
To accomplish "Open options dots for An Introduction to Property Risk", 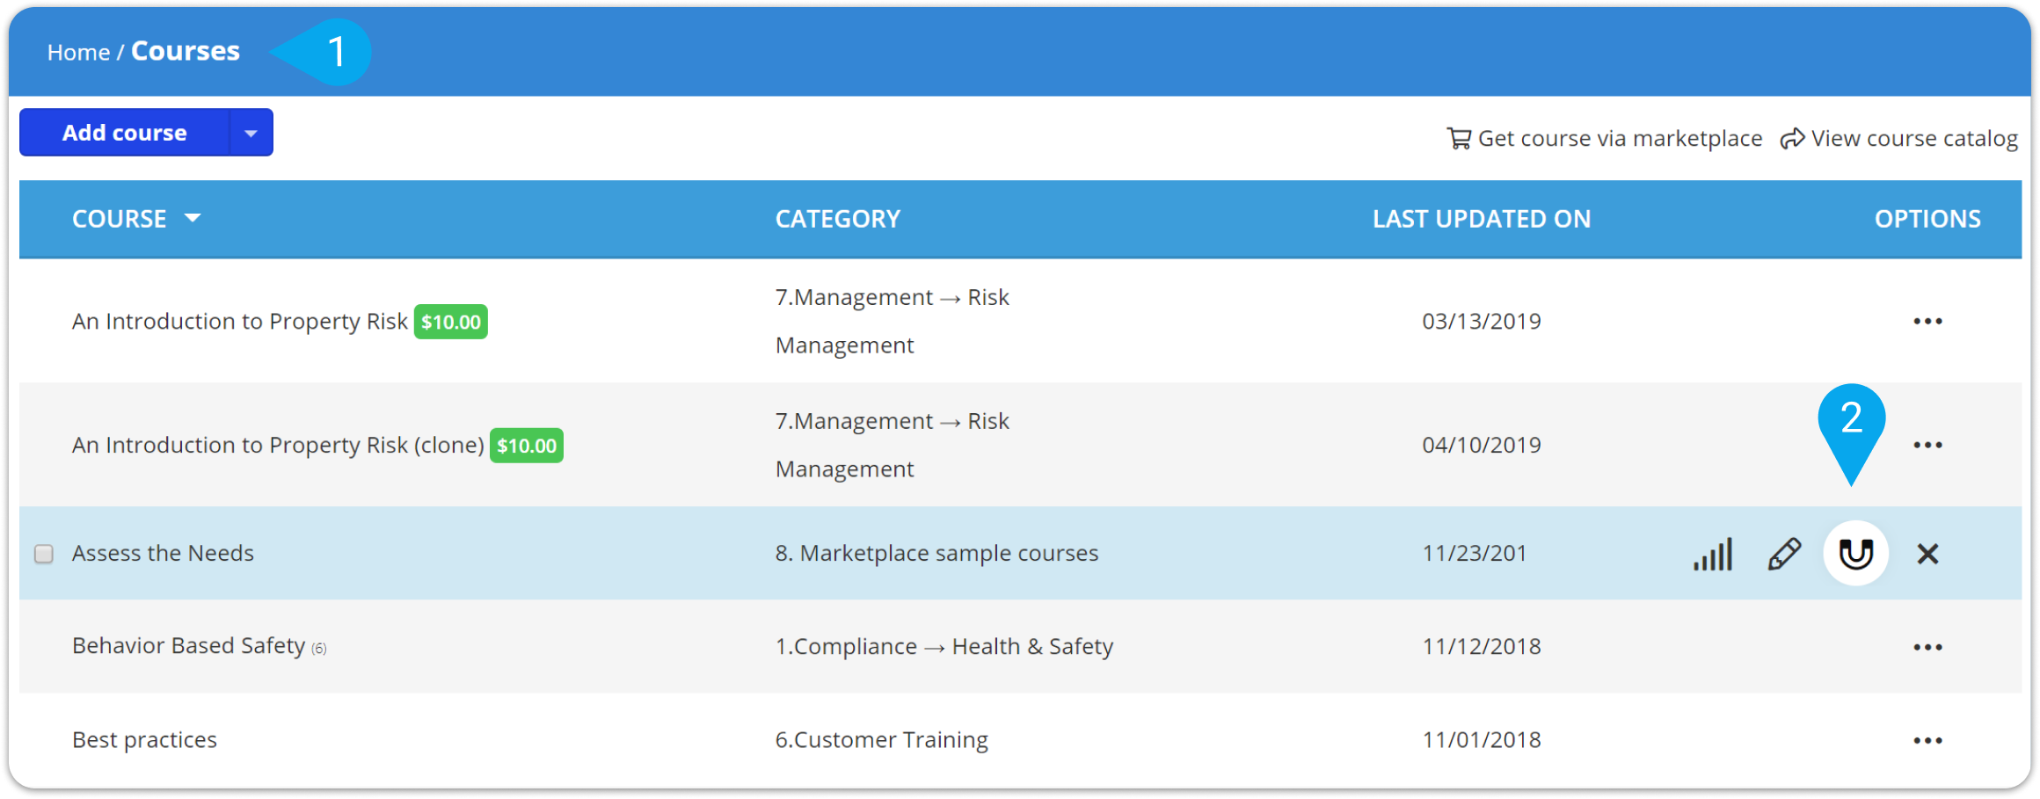I will tap(1927, 322).
